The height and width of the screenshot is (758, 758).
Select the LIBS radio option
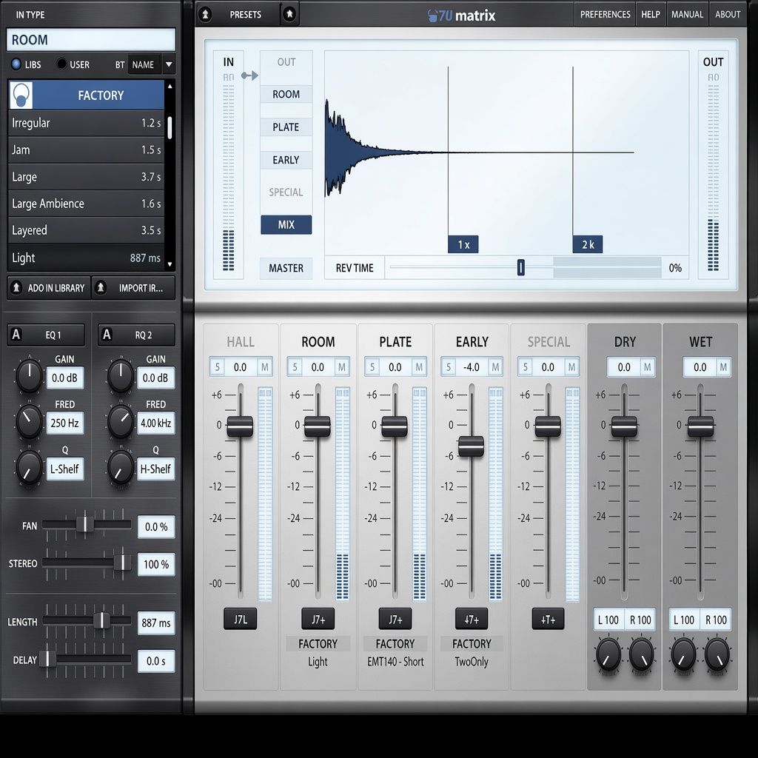pyautogui.click(x=16, y=64)
